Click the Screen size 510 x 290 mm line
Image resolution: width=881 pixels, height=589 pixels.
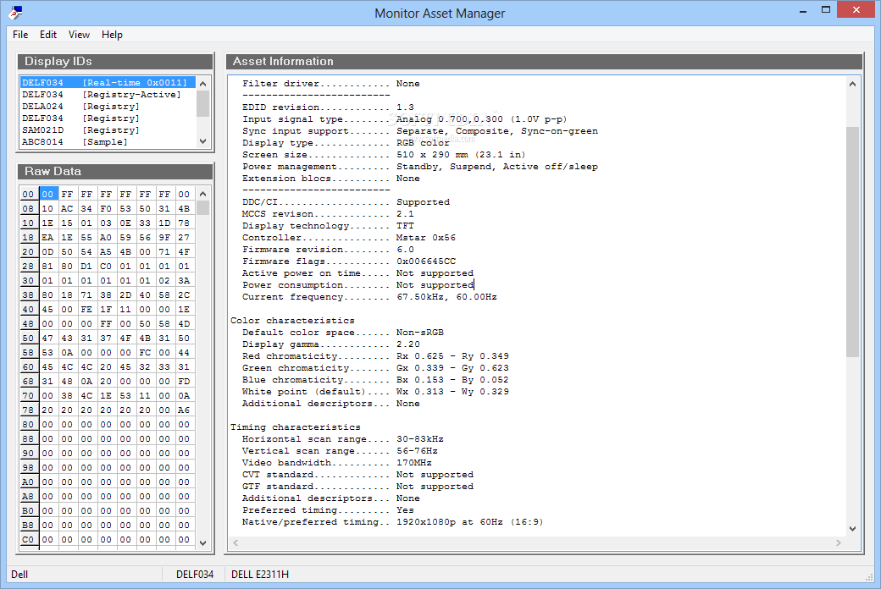coord(384,154)
